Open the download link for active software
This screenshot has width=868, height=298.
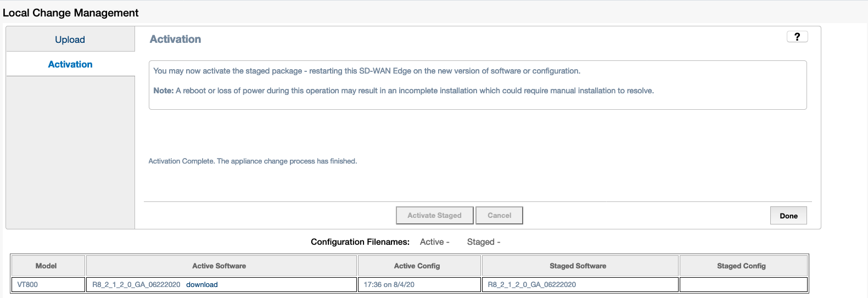[202, 285]
